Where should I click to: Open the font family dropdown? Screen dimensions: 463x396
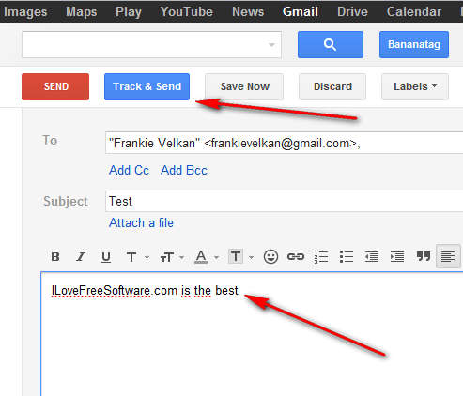pos(137,257)
